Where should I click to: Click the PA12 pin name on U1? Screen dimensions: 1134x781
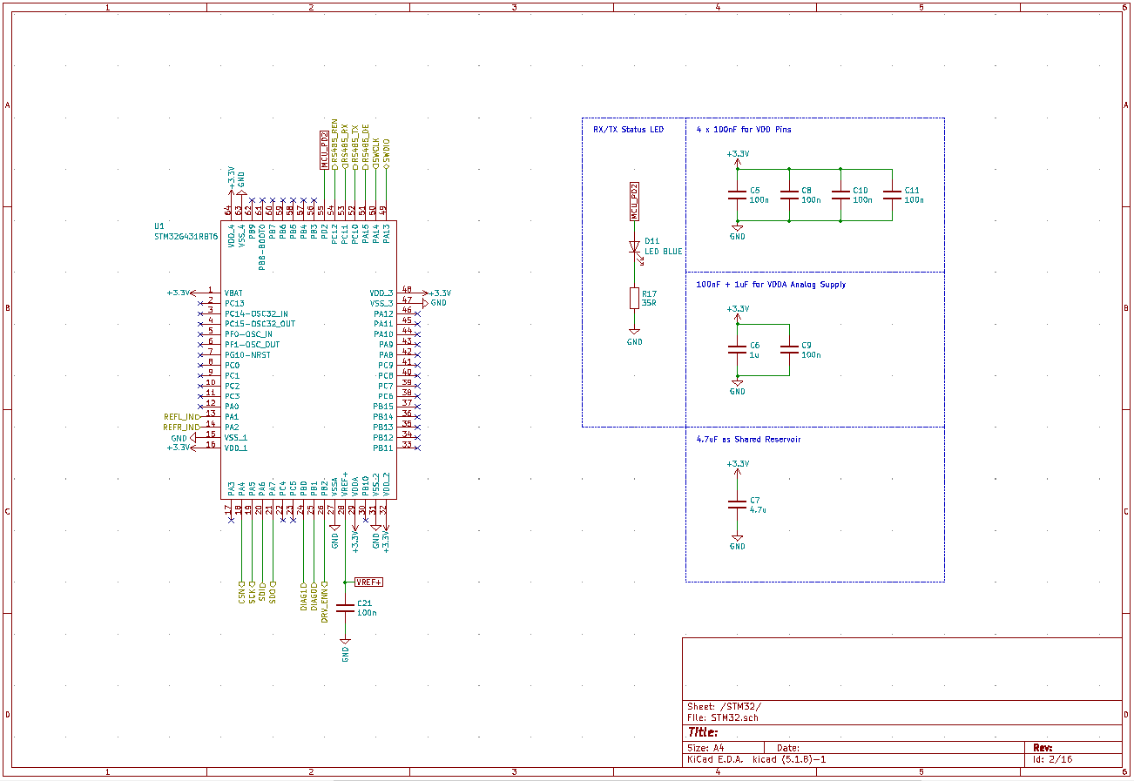pos(383,313)
